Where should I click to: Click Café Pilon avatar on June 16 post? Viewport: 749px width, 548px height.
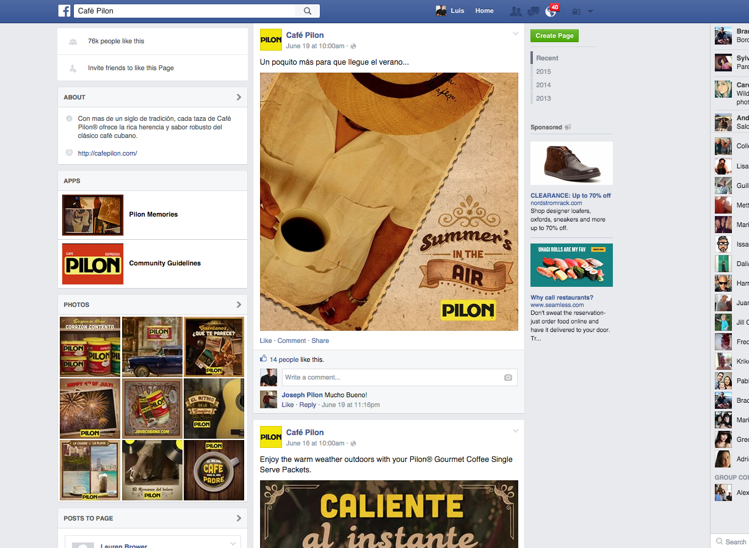coord(271,437)
